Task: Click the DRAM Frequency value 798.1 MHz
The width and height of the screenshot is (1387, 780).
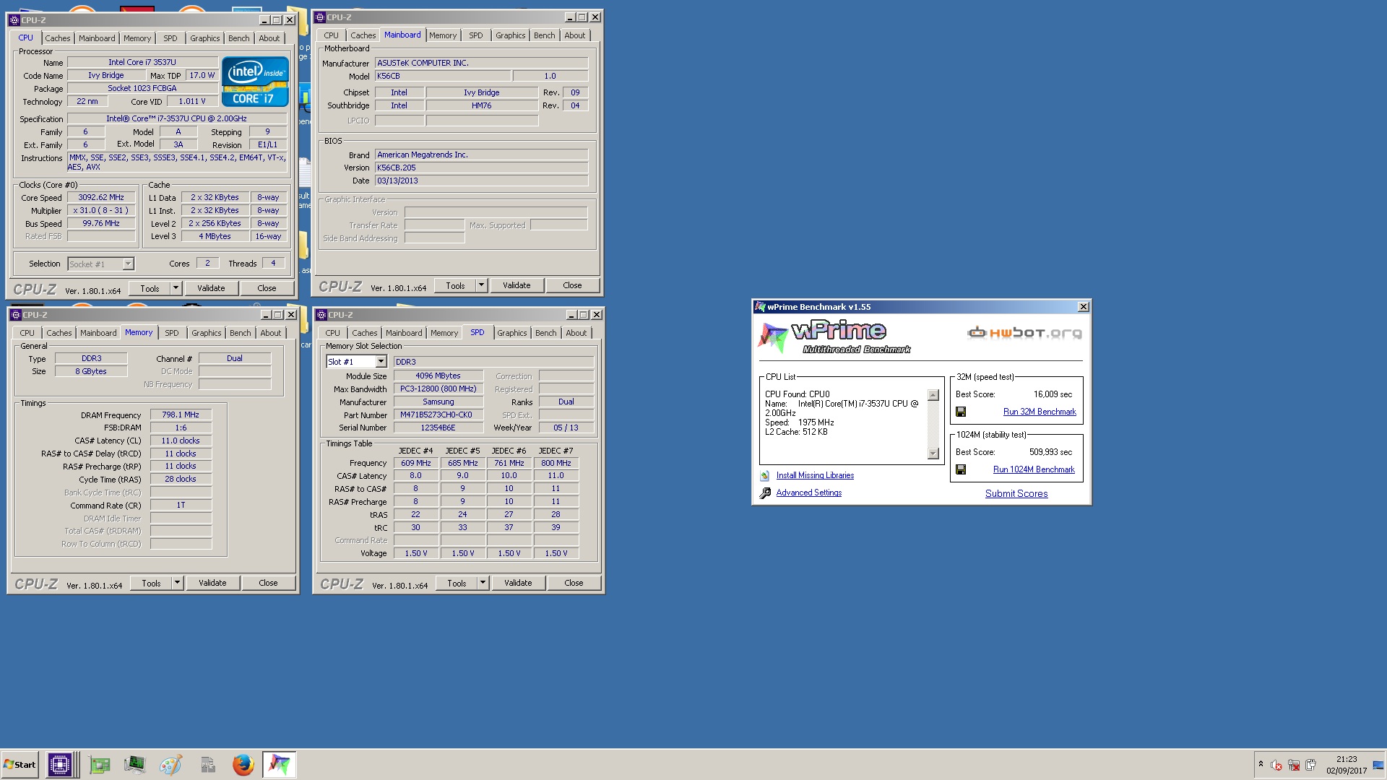Action: click(181, 415)
